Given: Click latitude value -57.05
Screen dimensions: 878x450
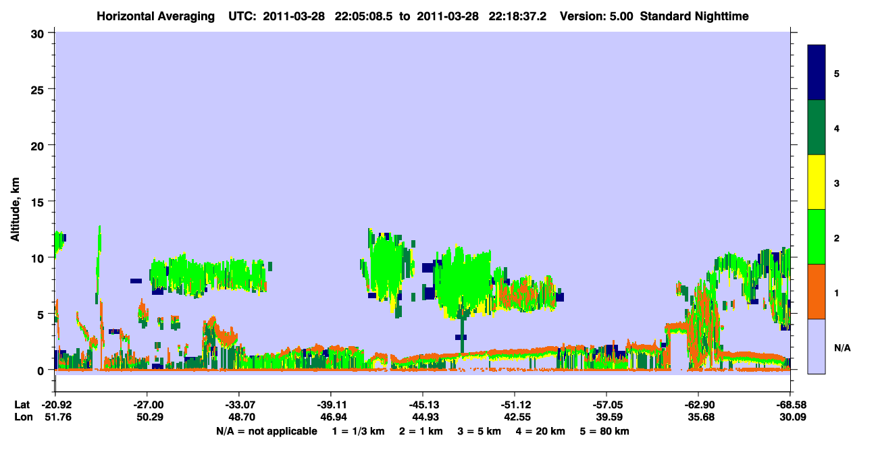Looking at the screenshot, I should point(606,405).
